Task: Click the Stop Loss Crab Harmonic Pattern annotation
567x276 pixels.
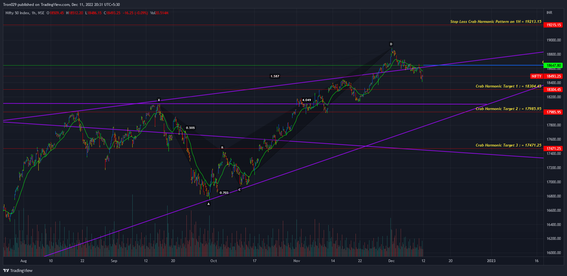Action: click(496, 22)
